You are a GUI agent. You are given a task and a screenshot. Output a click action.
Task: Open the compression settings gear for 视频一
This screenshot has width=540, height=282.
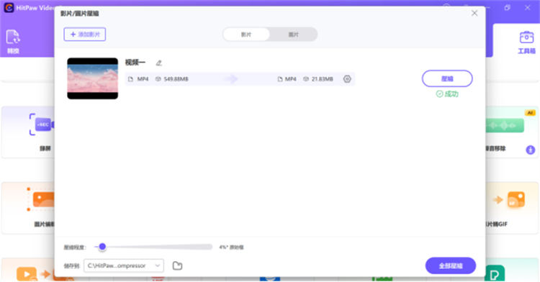coord(347,78)
